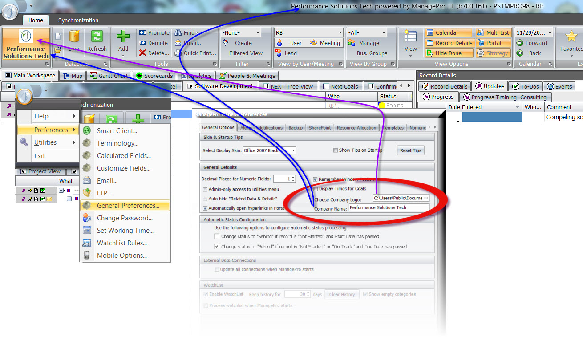
Task: Promote the selected record
Action: (154, 32)
